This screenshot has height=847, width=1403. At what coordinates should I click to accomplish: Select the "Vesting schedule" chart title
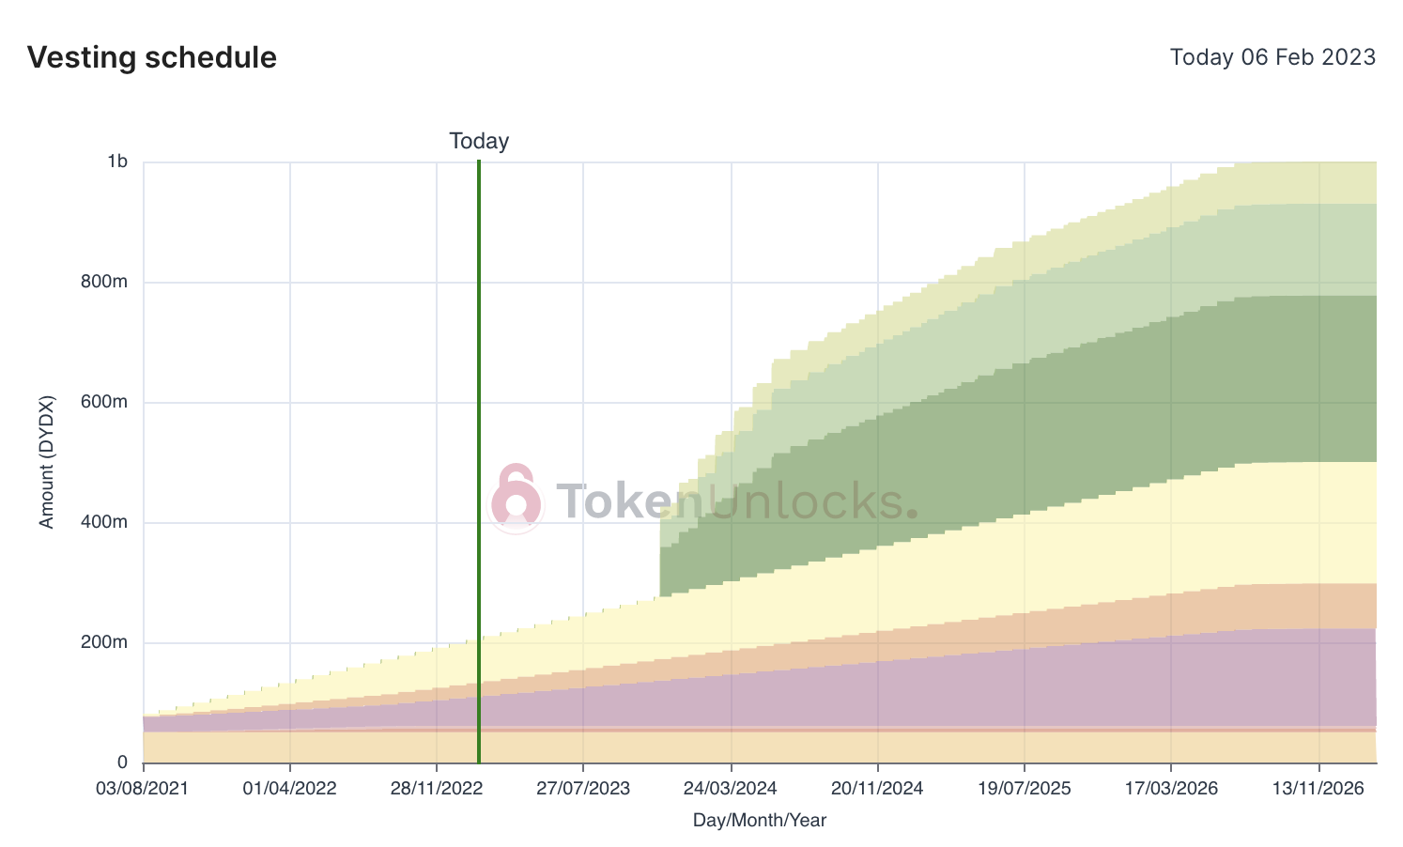click(x=152, y=57)
